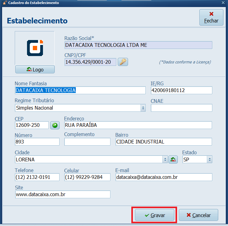Click the title bar application icon
Image resolution: width=228 pixels, height=226 pixels.
point(5,3)
